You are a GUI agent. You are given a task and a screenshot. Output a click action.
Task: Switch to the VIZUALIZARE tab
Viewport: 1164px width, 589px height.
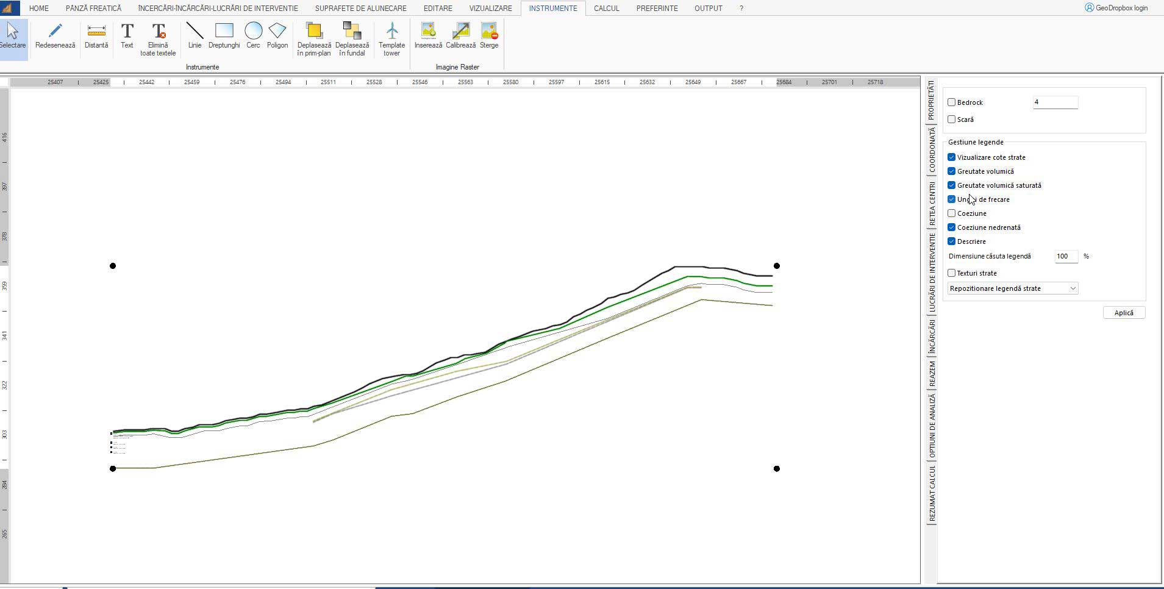point(490,9)
